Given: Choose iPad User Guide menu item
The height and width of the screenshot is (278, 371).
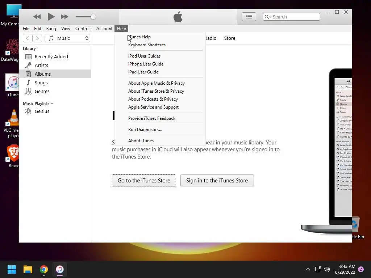Looking at the screenshot, I should [x=160, y=72].
